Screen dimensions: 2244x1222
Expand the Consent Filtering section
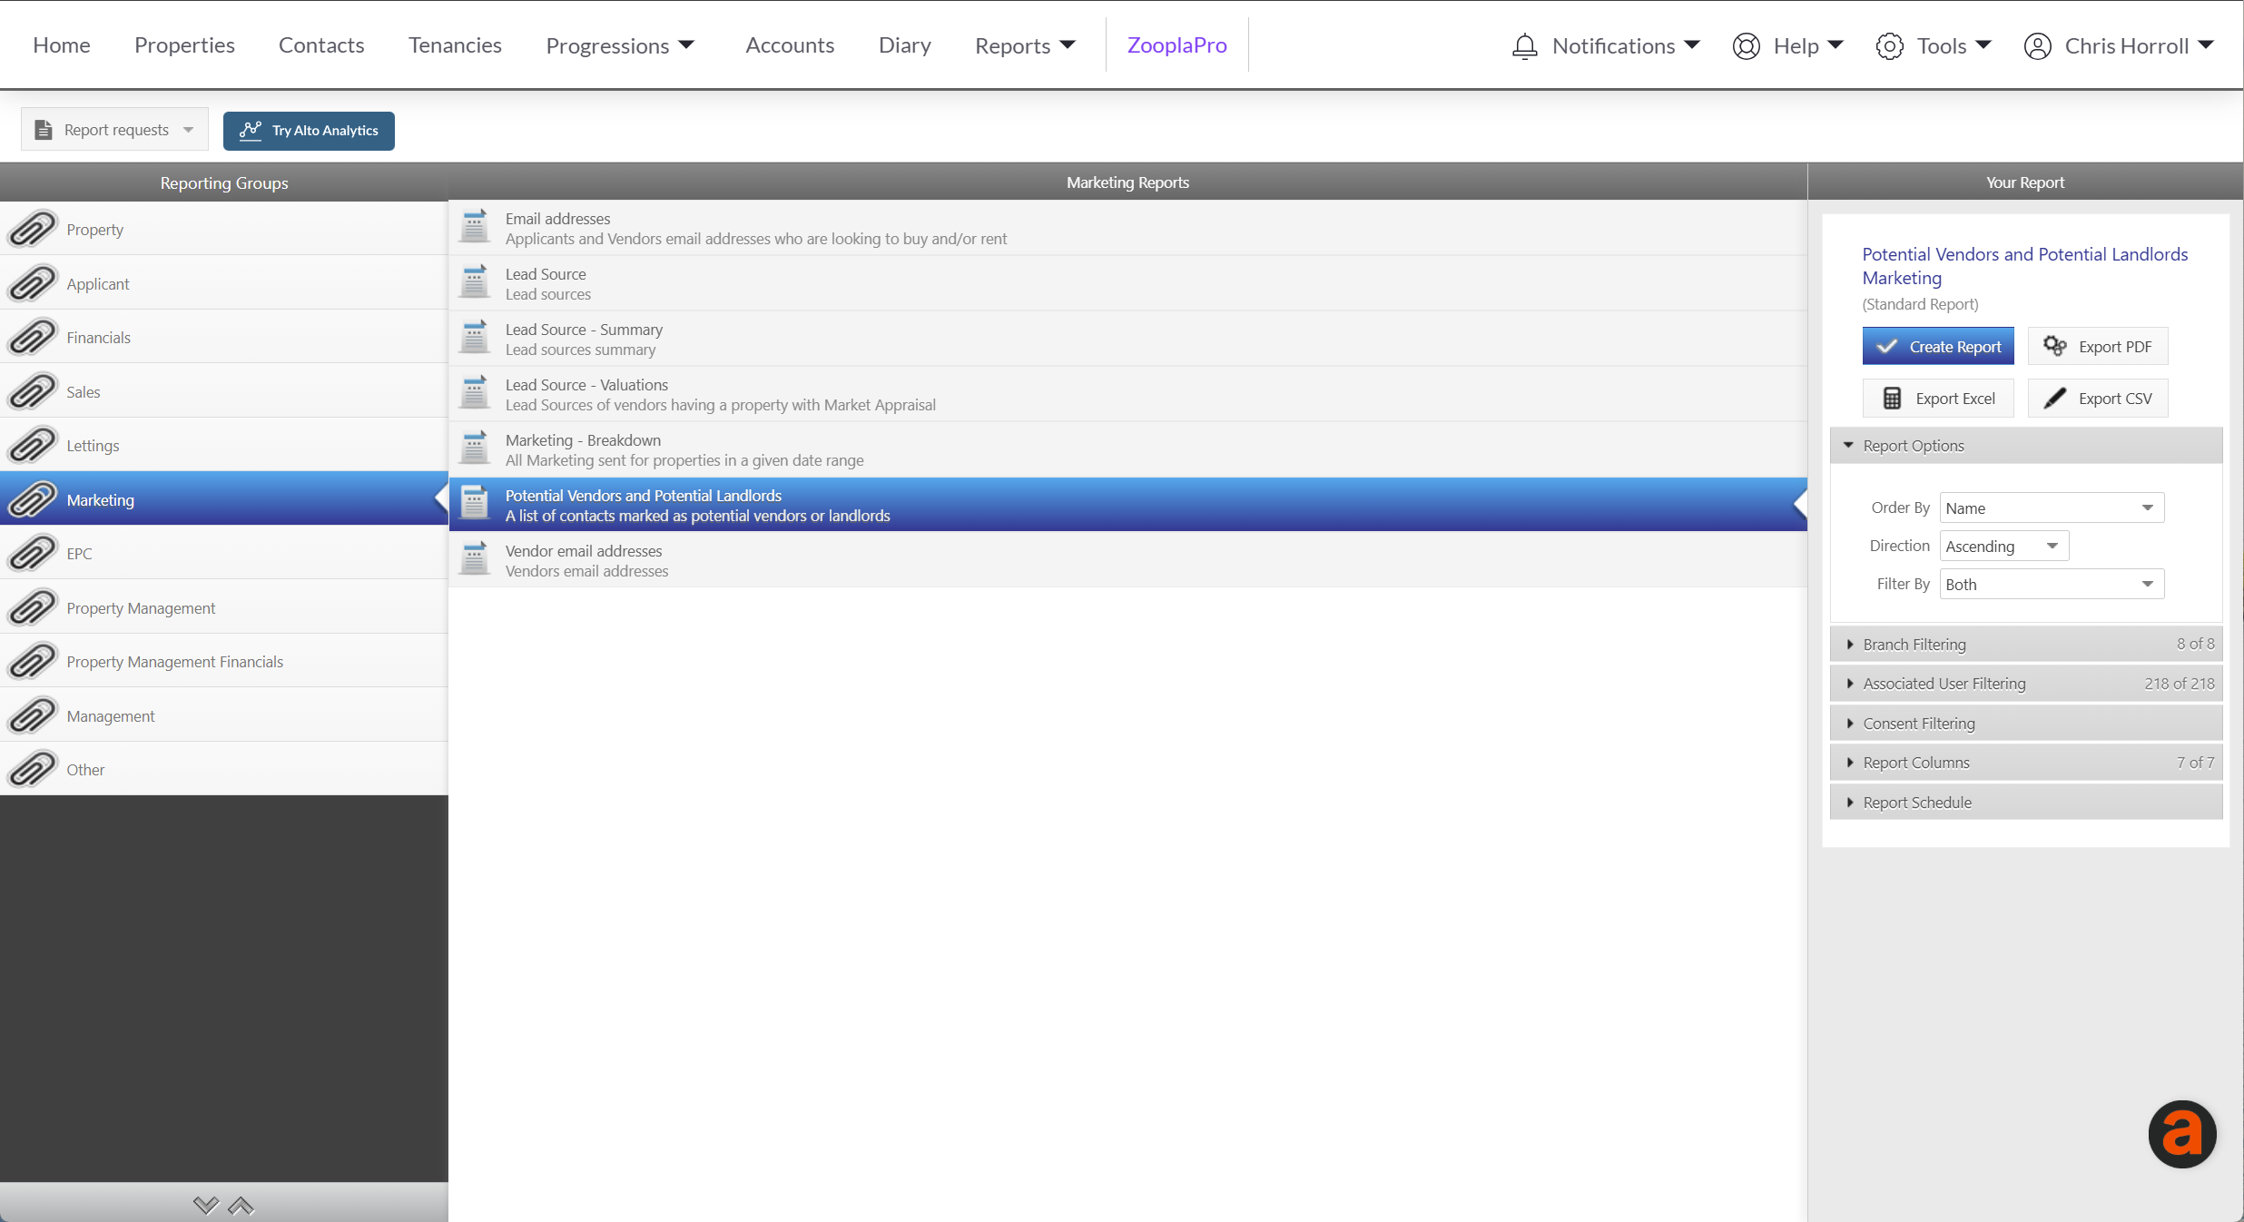[2026, 724]
